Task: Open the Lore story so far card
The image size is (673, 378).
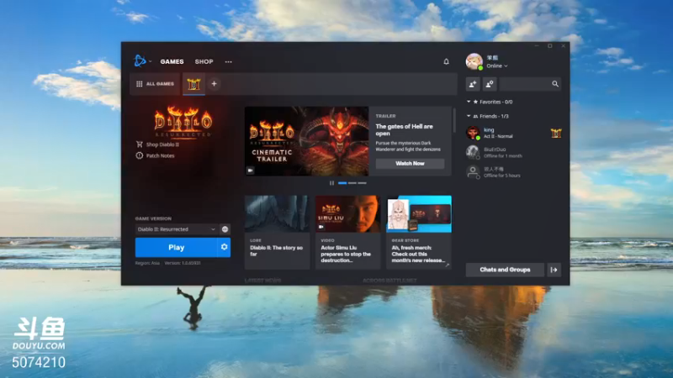Action: (x=278, y=233)
